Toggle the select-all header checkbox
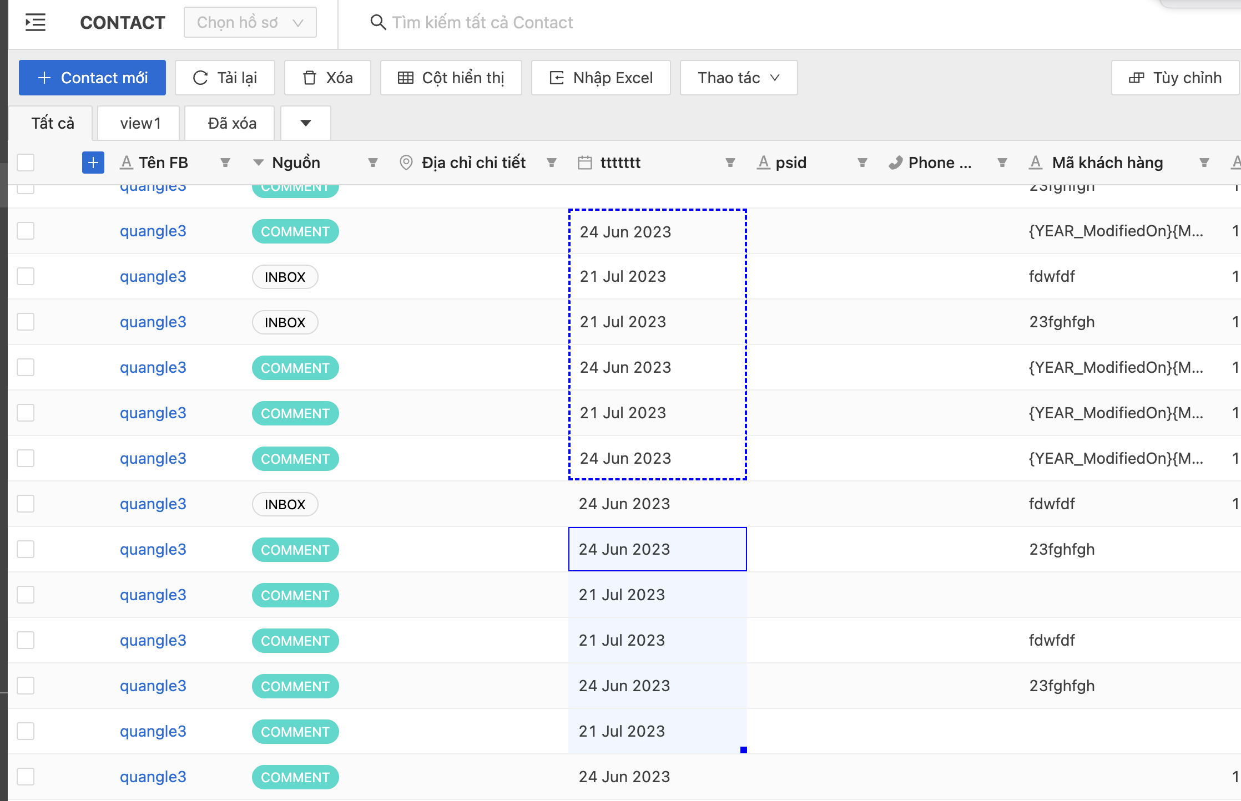The image size is (1241, 801). tap(26, 163)
